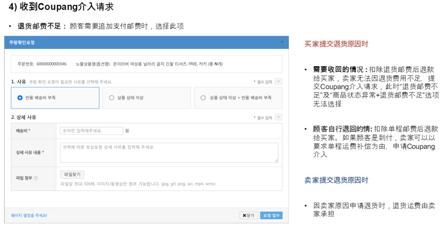Click the 원 currency unit label
This screenshot has height=227, width=445.
pos(127,131)
